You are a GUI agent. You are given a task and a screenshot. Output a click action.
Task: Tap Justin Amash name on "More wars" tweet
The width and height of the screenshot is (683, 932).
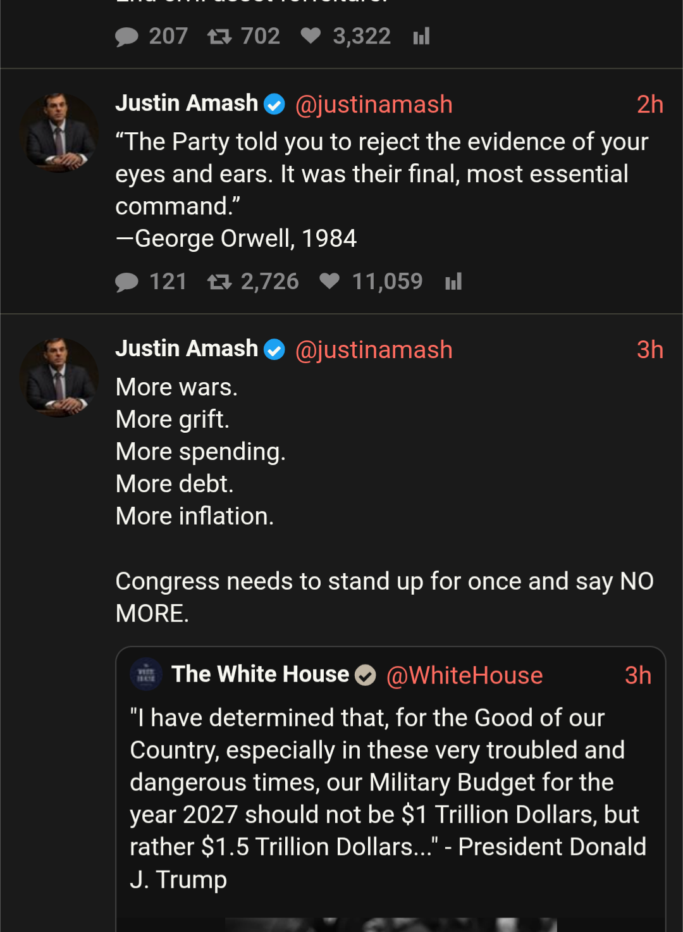[x=187, y=349]
